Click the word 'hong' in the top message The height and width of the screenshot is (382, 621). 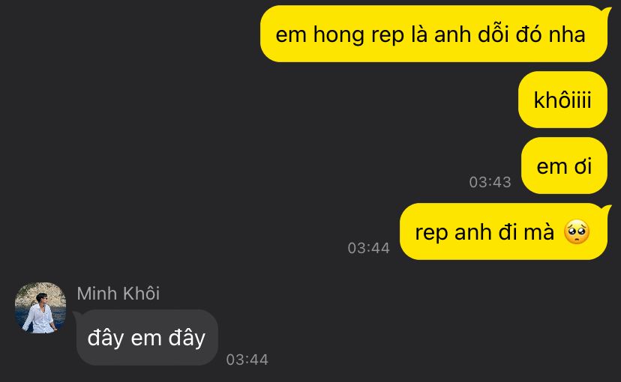tap(338, 34)
